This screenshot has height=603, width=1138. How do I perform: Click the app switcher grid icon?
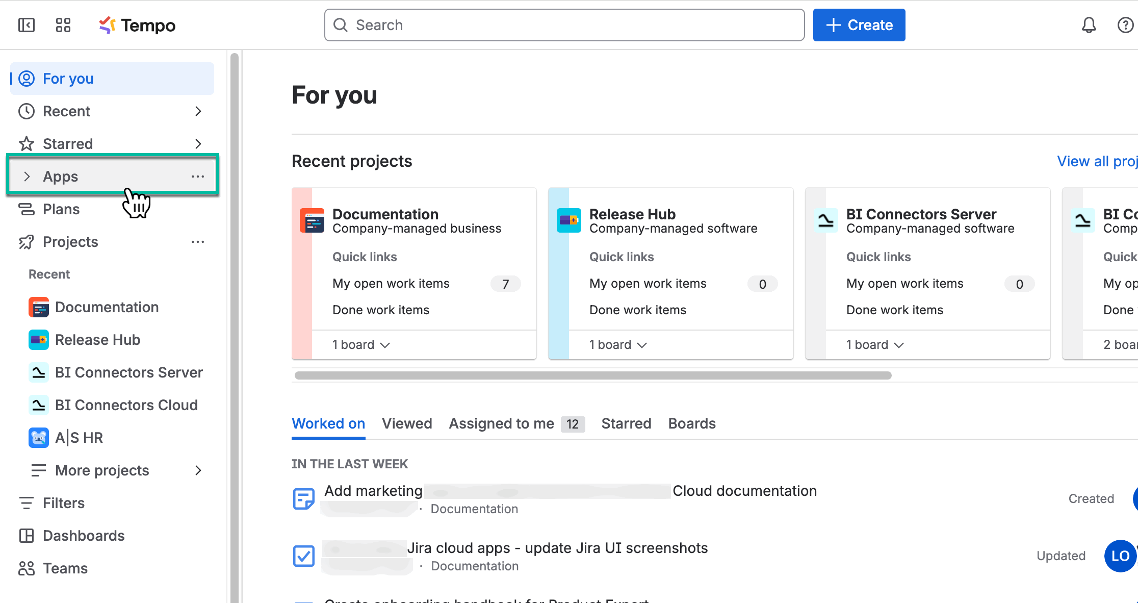click(x=63, y=25)
